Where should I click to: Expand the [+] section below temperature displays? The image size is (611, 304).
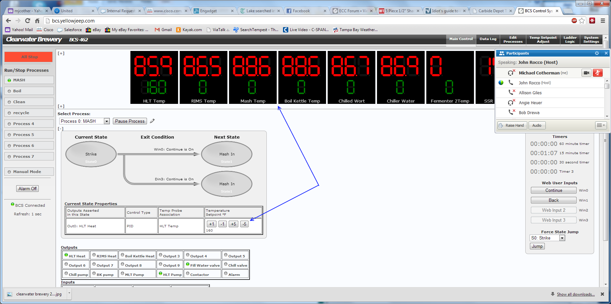coord(61,106)
